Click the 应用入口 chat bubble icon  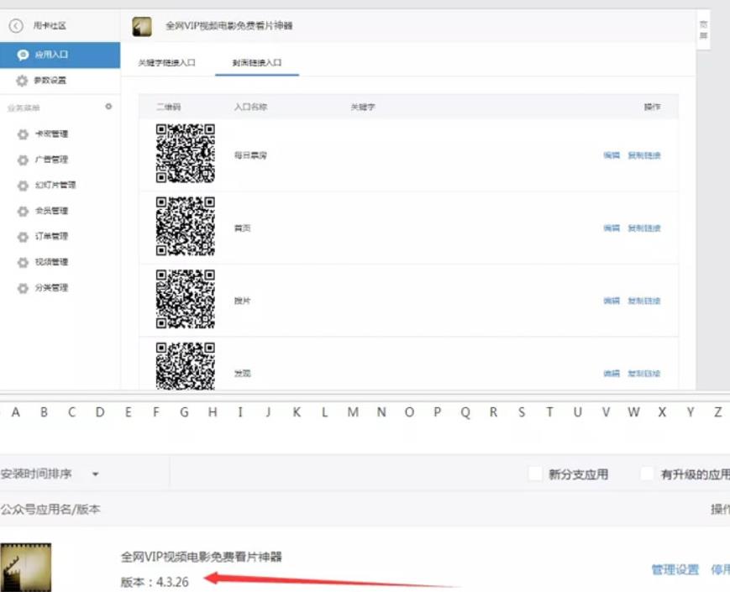click(23, 55)
